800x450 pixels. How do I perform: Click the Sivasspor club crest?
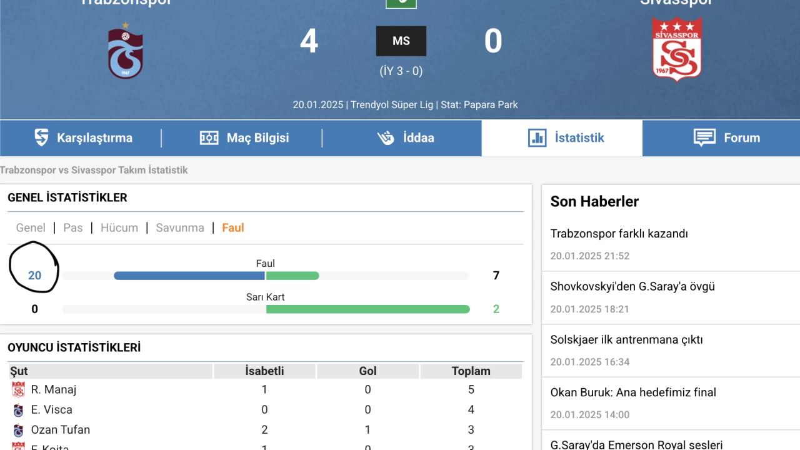(677, 49)
